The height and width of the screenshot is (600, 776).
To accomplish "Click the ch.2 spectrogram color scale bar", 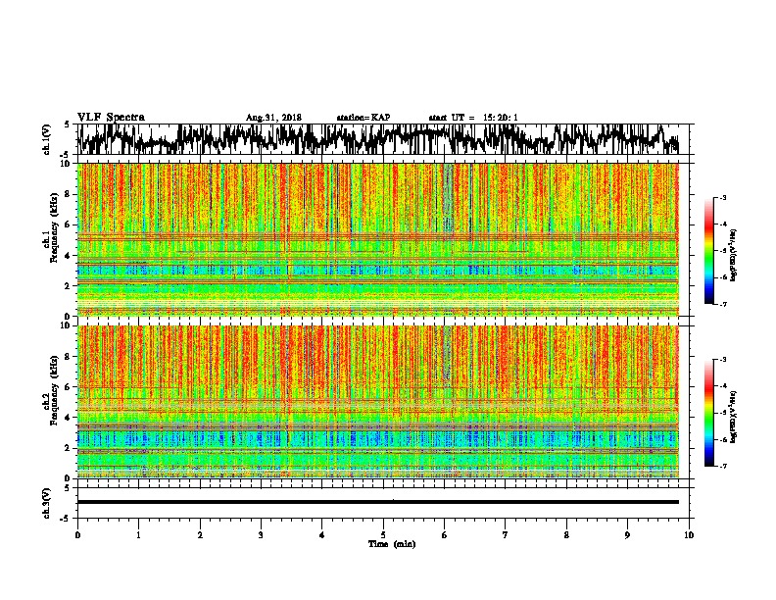I will click(709, 413).
